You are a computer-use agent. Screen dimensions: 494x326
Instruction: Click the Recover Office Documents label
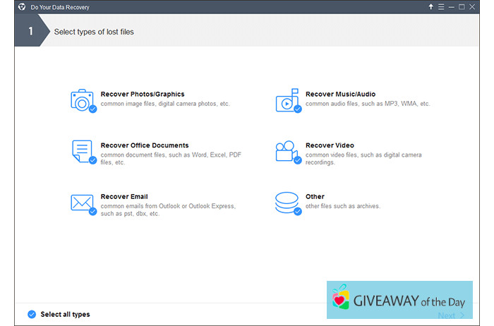[x=145, y=145]
